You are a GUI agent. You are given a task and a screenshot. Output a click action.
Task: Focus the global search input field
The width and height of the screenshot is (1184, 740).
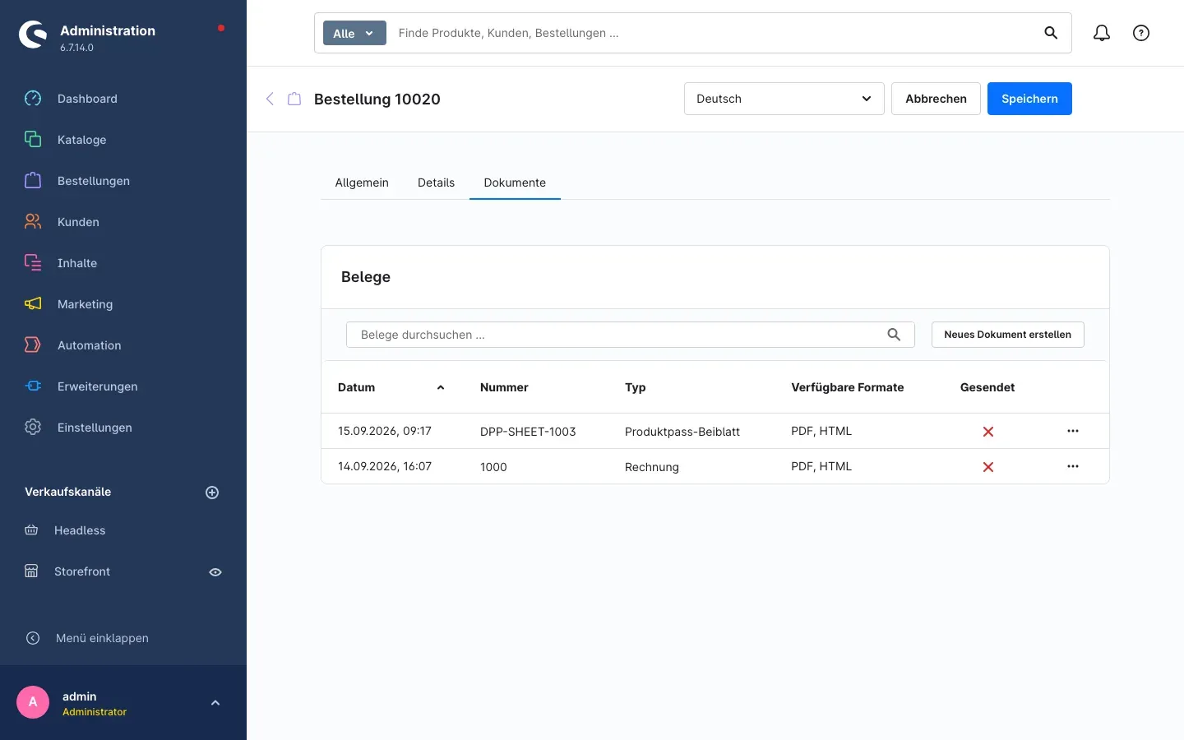(714, 33)
